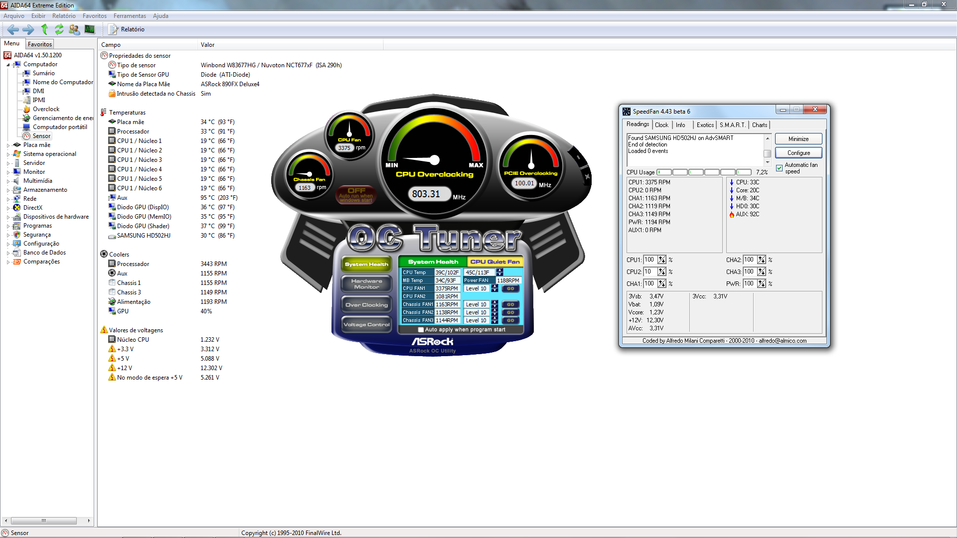Image resolution: width=957 pixels, height=538 pixels.
Task: Adjust CPU Temp target stepper in OC Tuner
Action: tap(500, 272)
